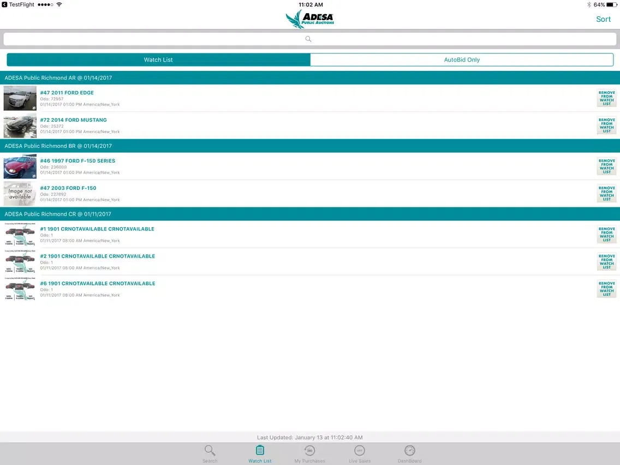Screen dimensions: 620x465
Task: Open listing '#1 1901 CRNOTAVAILABLE CRNOTAVAILABLE'
Action: coord(97,229)
